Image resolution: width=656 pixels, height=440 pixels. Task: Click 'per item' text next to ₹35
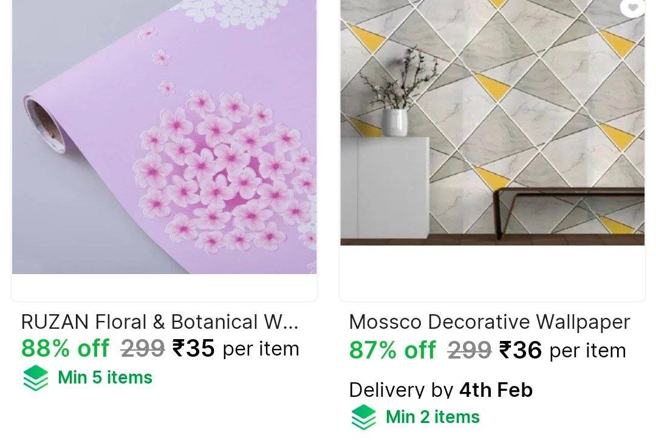click(261, 349)
